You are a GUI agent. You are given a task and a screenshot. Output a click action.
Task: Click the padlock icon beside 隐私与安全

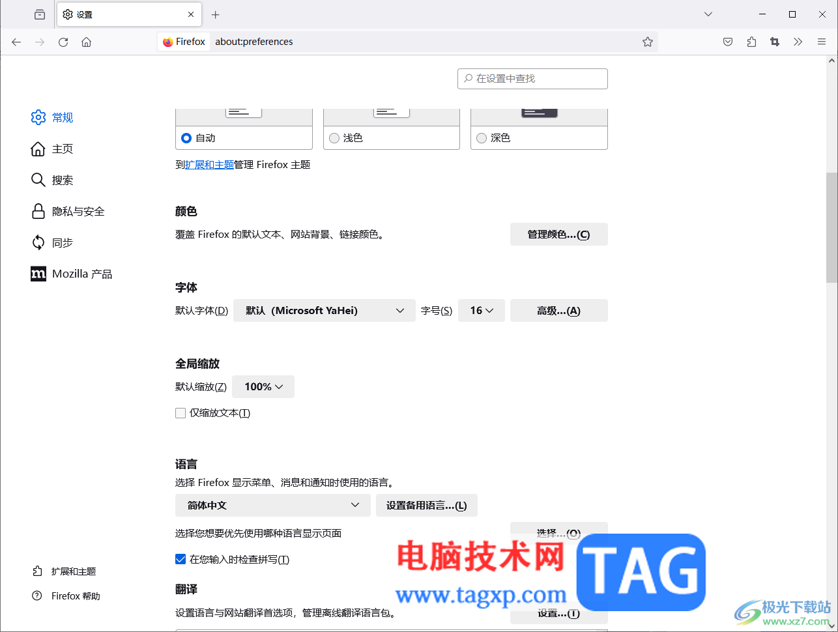[38, 211]
